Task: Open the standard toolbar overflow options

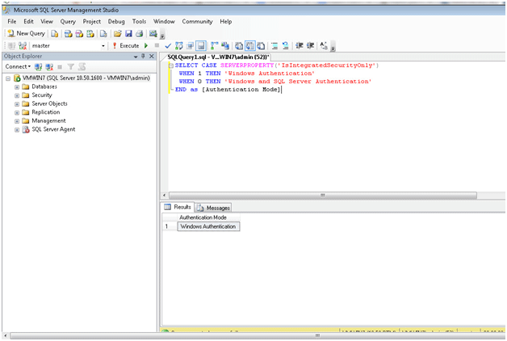Action: 162,36
